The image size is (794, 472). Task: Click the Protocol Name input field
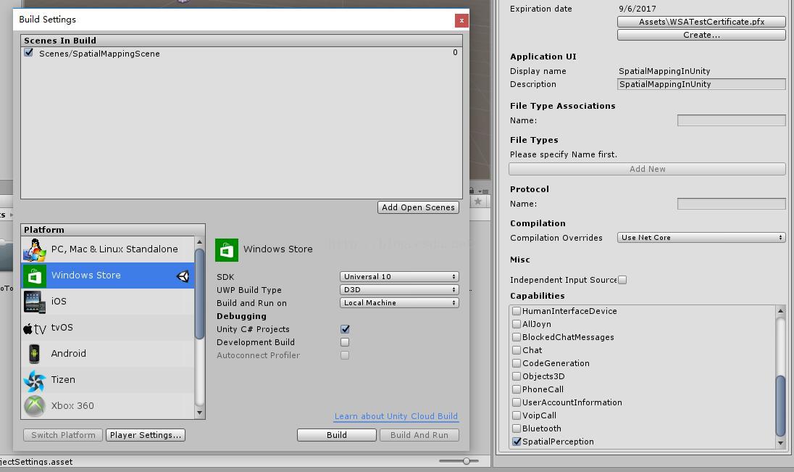731,204
